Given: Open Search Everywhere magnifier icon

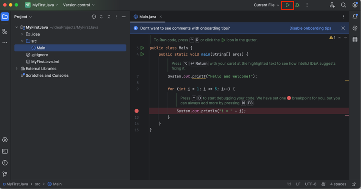Looking at the screenshot, I should point(343,5).
